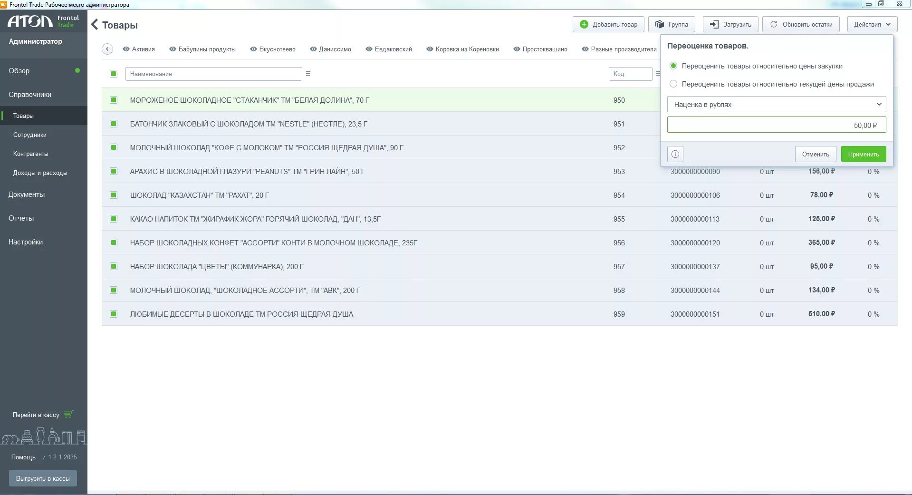Select repricing relative to current sale price
Image resolution: width=912 pixels, height=495 pixels.
click(x=673, y=84)
